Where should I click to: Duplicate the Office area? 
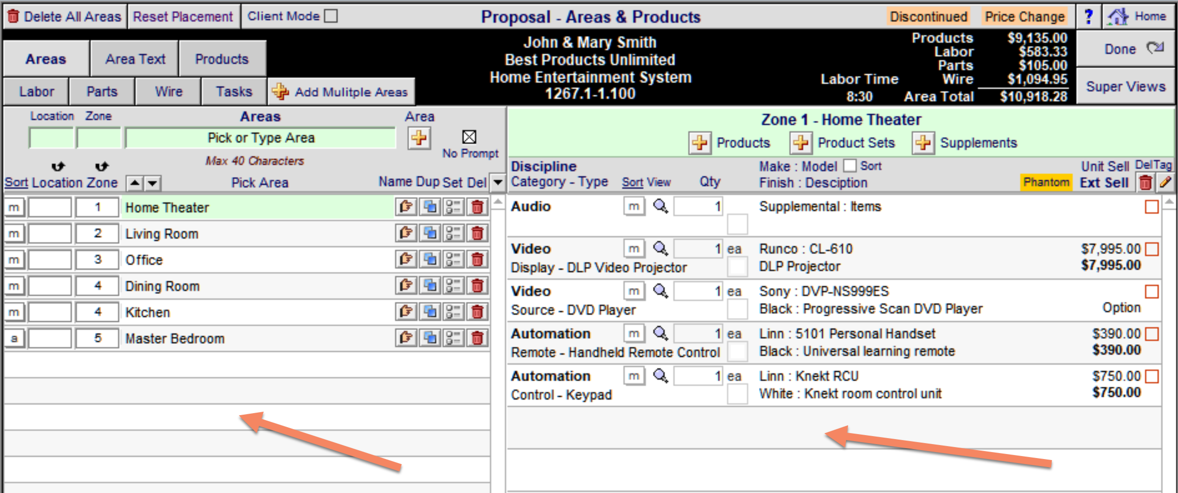pos(430,259)
